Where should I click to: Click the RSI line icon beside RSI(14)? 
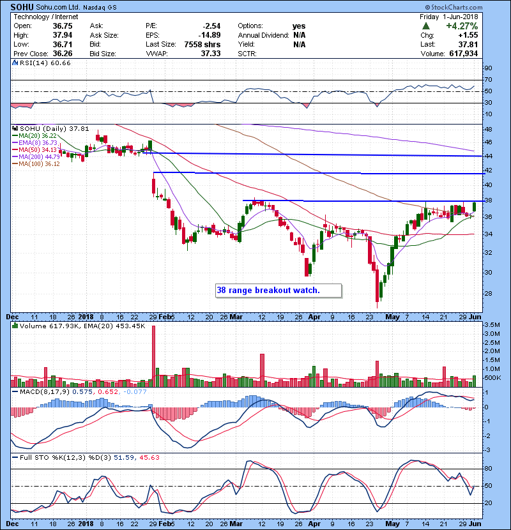pos(15,63)
